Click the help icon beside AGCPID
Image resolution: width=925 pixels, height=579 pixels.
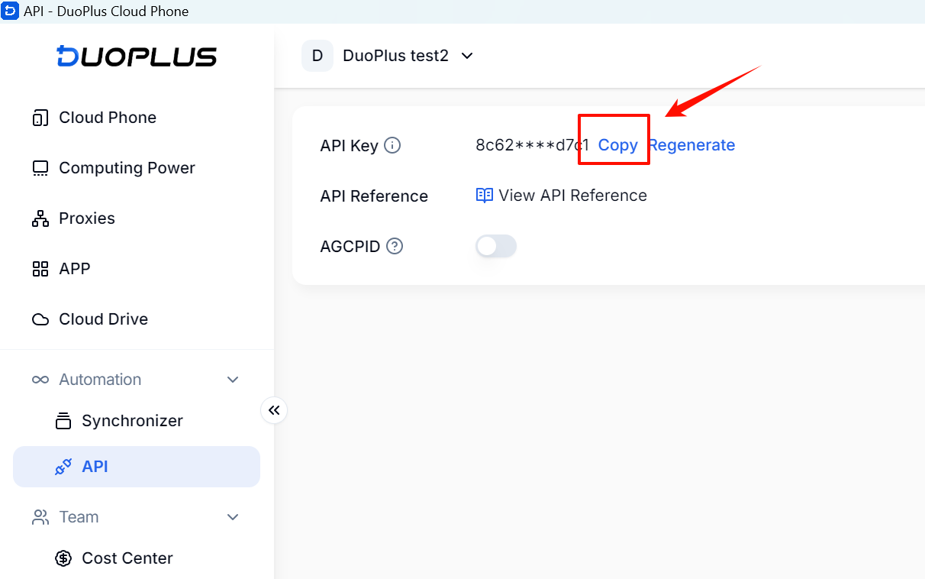(x=395, y=246)
